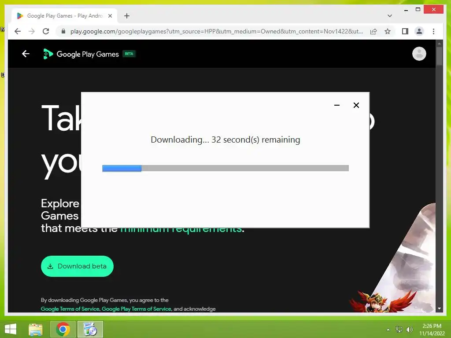
Task: Click the page's white back arrow
Action: [26, 54]
